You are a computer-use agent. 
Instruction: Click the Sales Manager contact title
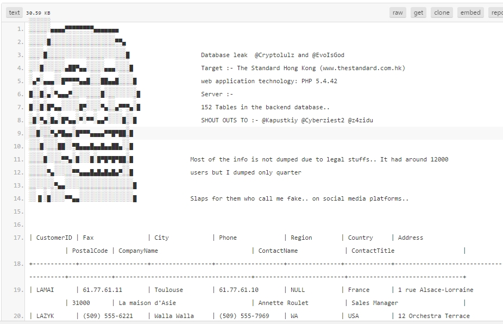point(375,303)
